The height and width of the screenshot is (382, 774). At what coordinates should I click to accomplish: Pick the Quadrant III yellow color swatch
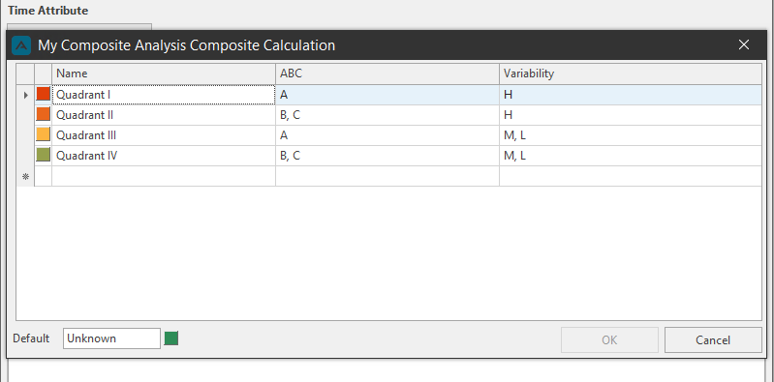click(x=44, y=134)
